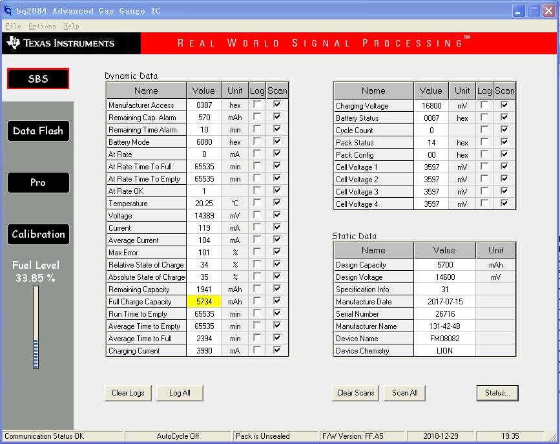
Task: Toggle Scan checkbox for Pack Status
Action: pyautogui.click(x=504, y=142)
